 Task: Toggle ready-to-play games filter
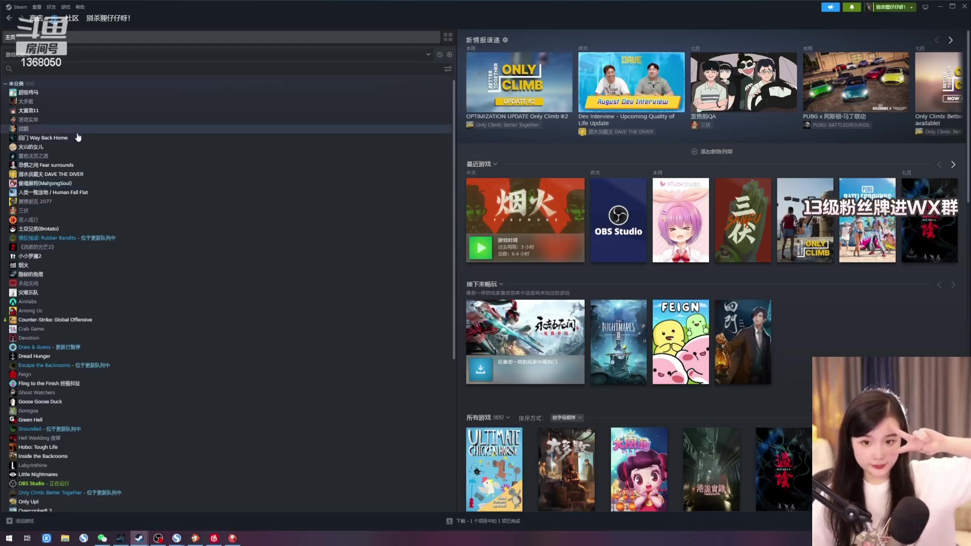pos(449,55)
